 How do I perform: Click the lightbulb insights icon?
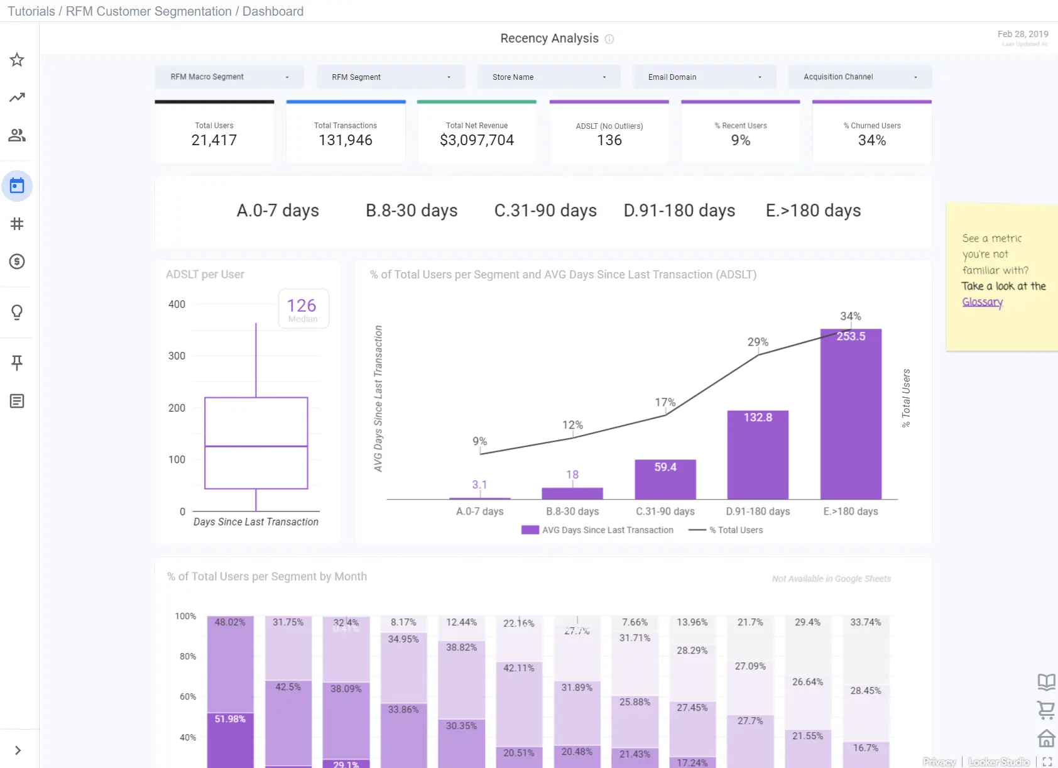(x=17, y=312)
